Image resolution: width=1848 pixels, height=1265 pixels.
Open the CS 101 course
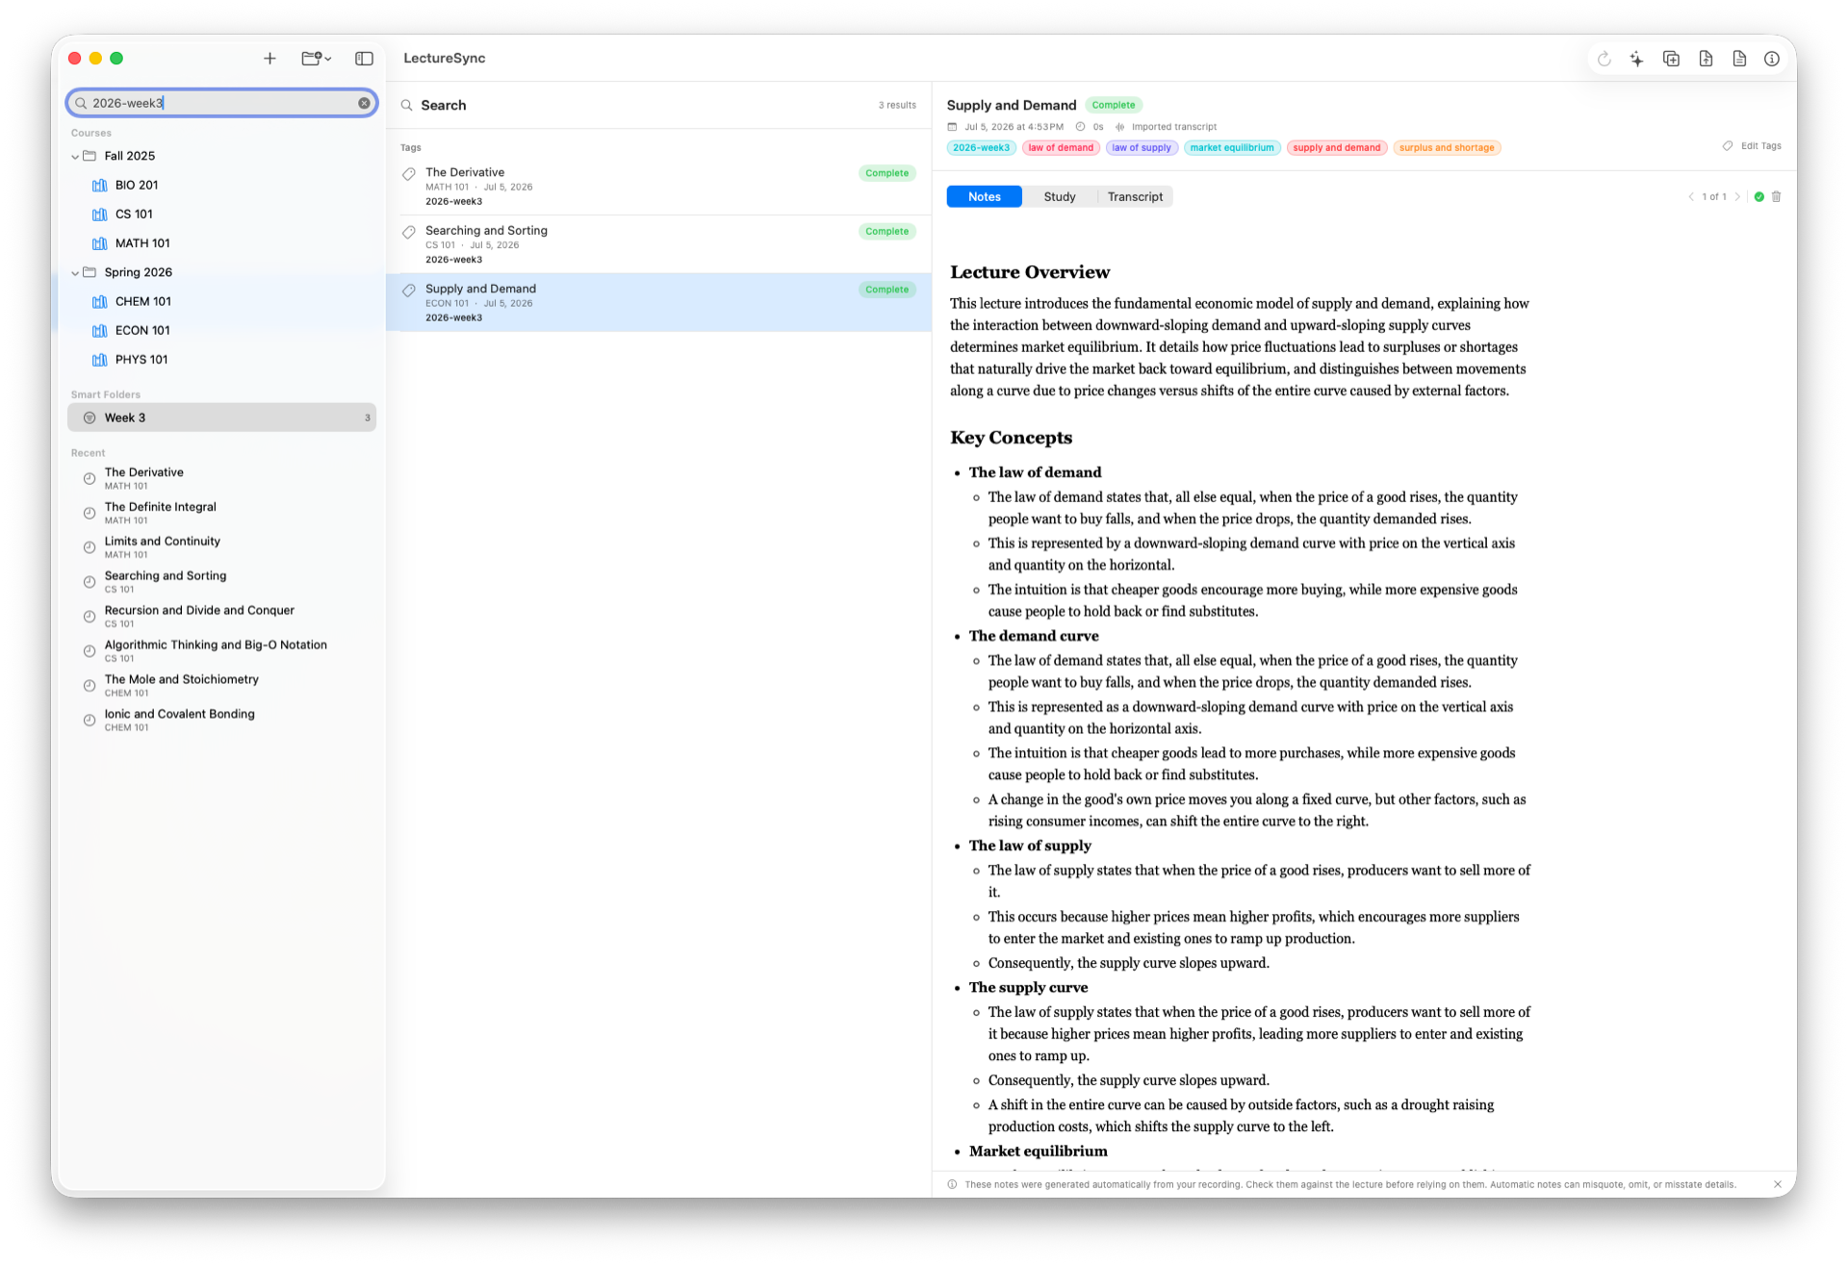tap(134, 214)
